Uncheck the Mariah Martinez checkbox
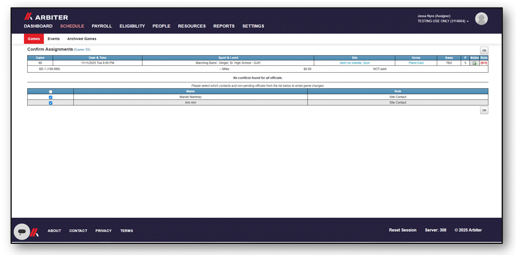Image resolution: width=516 pixels, height=255 pixels. click(51, 97)
